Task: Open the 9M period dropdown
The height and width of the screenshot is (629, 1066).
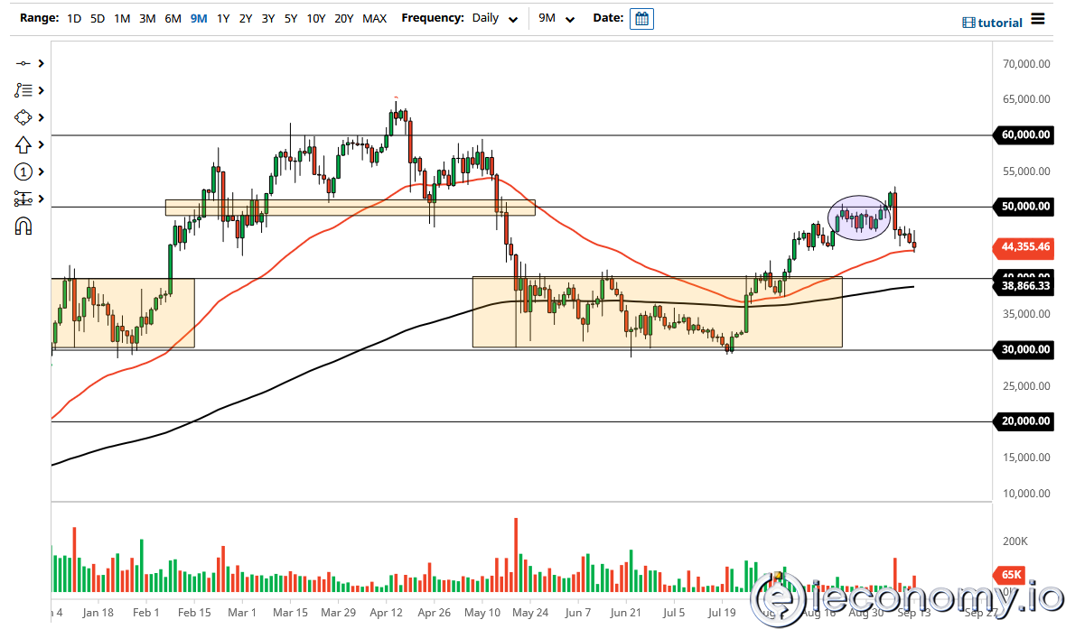Action: point(554,18)
